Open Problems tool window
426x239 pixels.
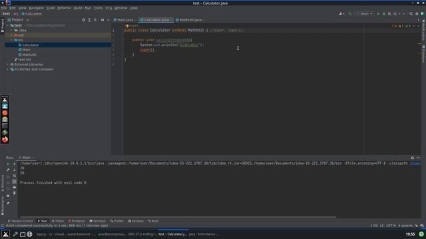click(x=77, y=221)
